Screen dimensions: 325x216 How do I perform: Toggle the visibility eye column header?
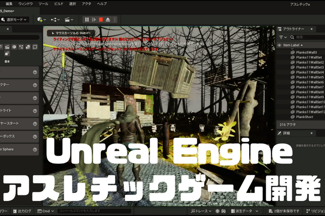tap(279, 45)
